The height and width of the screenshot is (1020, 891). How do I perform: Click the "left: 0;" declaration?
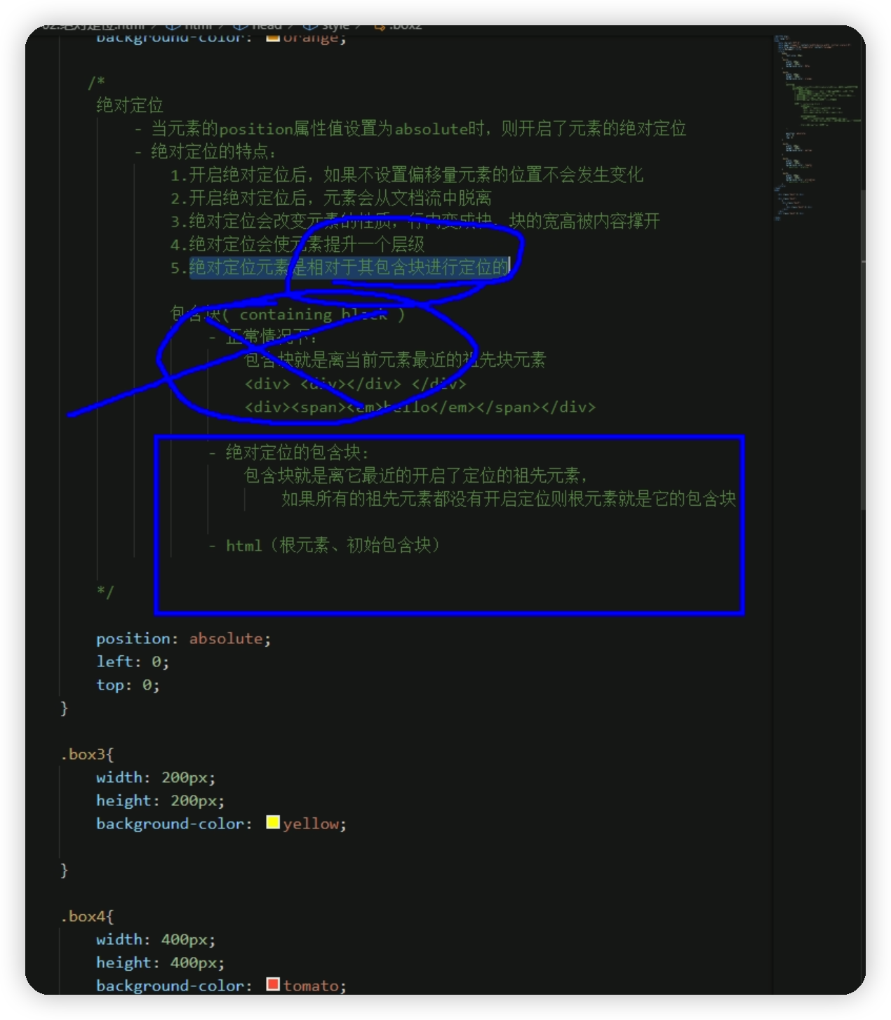coord(133,662)
